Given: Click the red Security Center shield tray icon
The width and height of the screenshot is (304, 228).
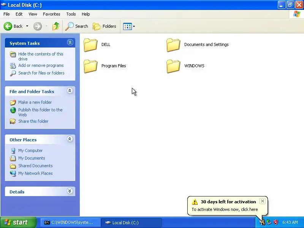Looking at the screenshot, I should (275, 222).
